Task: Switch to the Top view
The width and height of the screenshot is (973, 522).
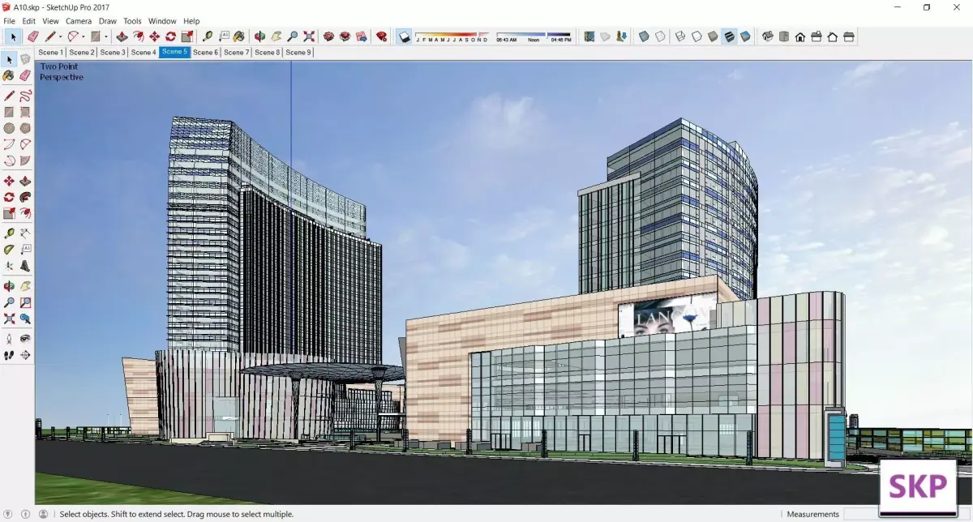Action: click(x=783, y=36)
